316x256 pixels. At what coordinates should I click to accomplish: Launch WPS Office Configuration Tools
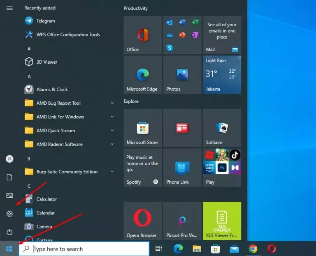pos(69,35)
